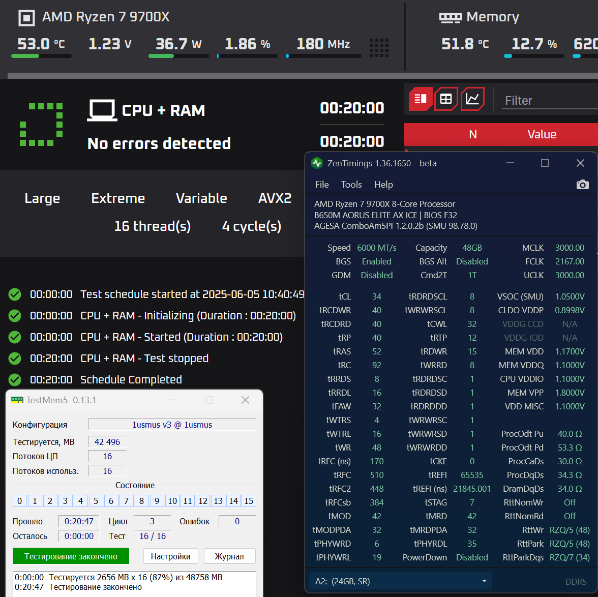Screen dimensions: 598x597
Task: Click the 'Schedule Completed' log entry
Action: [x=131, y=380]
